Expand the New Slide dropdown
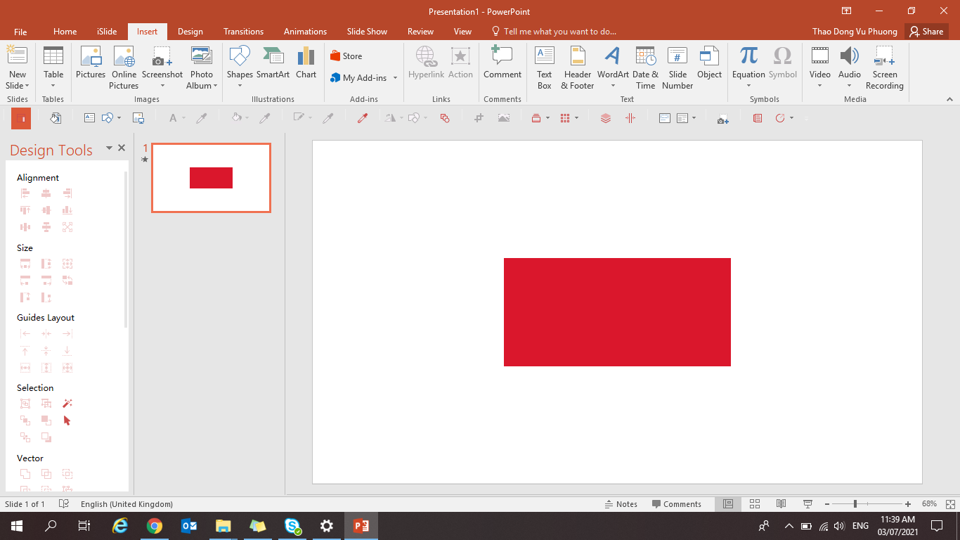Viewport: 960px width, 540px height. [18, 86]
